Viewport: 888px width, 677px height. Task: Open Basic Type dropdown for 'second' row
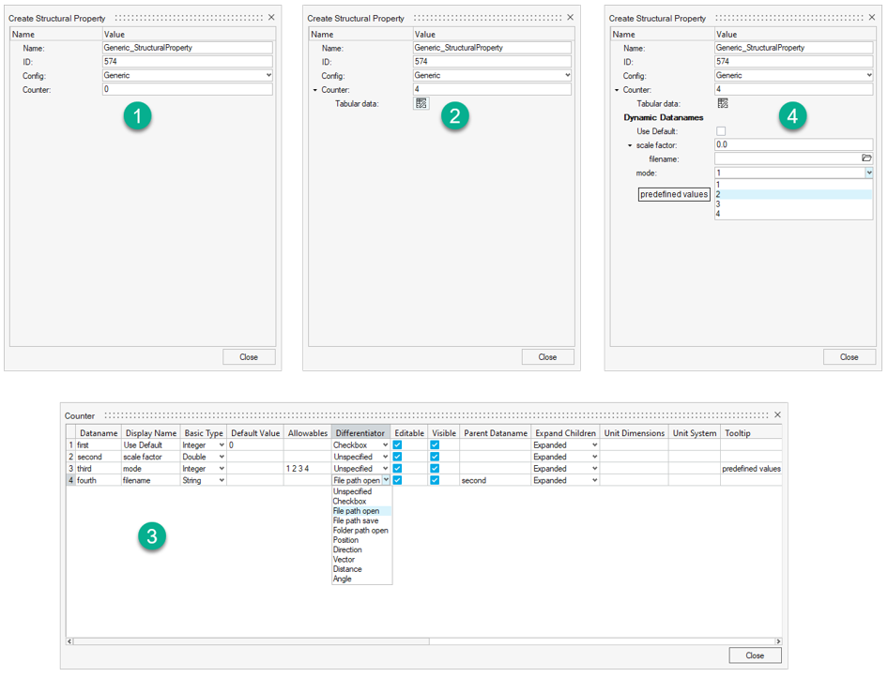222,457
